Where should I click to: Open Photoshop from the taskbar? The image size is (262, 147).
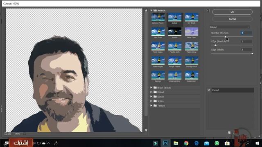point(165,143)
